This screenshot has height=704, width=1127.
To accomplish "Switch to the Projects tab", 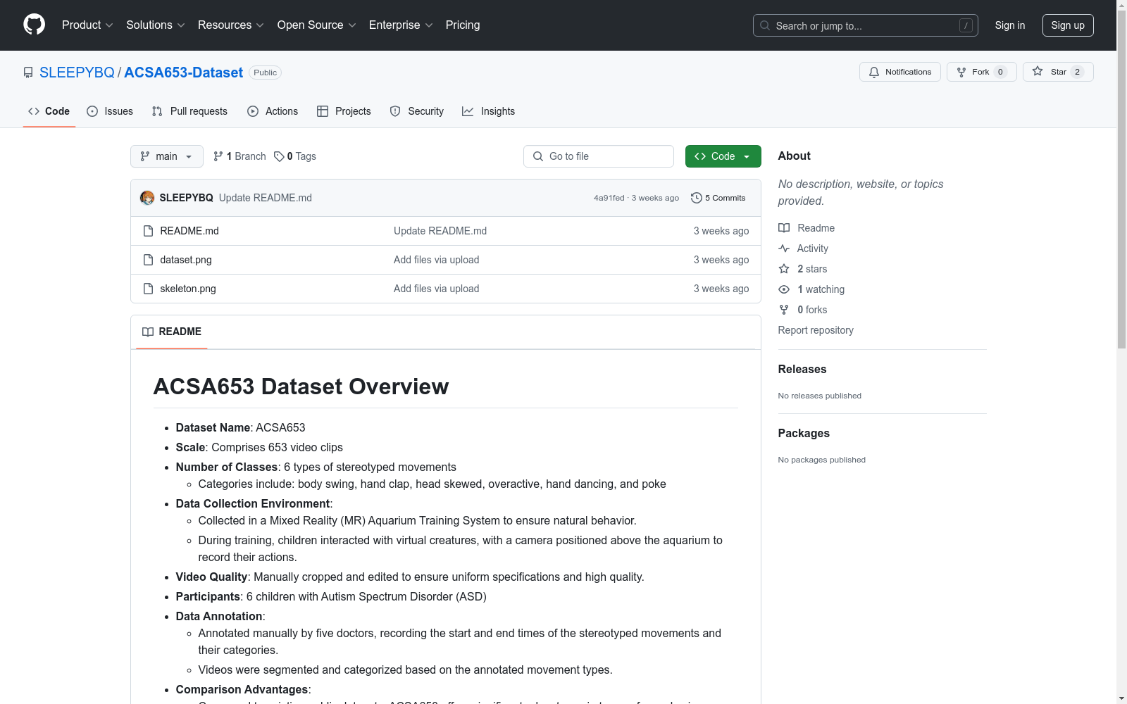I will pyautogui.click(x=344, y=111).
